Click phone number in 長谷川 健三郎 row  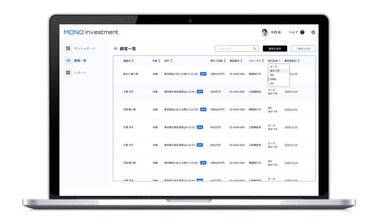[x=237, y=74]
